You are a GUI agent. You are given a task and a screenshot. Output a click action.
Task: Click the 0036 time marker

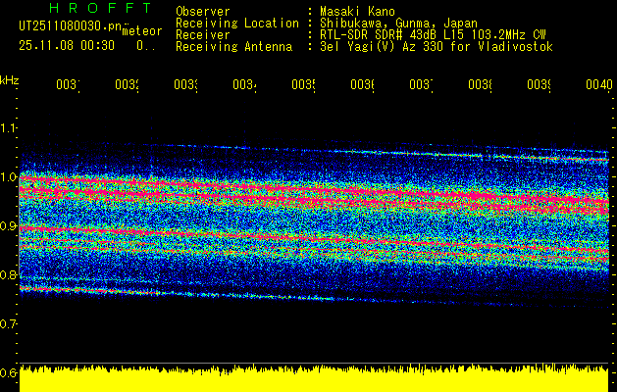(x=362, y=84)
